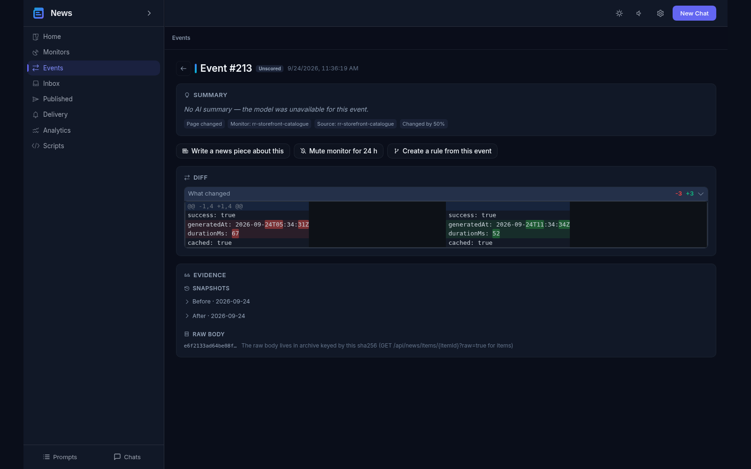Screen dimensions: 751x469
Task: Create a rule from this event
Action: pyautogui.click(x=442, y=151)
